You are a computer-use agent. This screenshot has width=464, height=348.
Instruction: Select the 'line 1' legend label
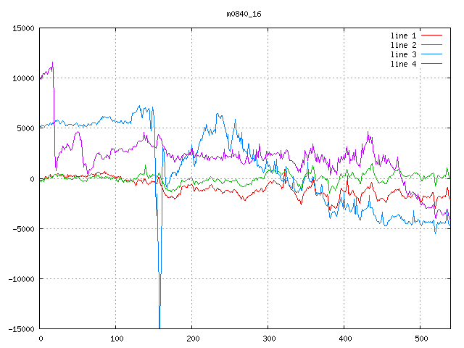(x=403, y=36)
